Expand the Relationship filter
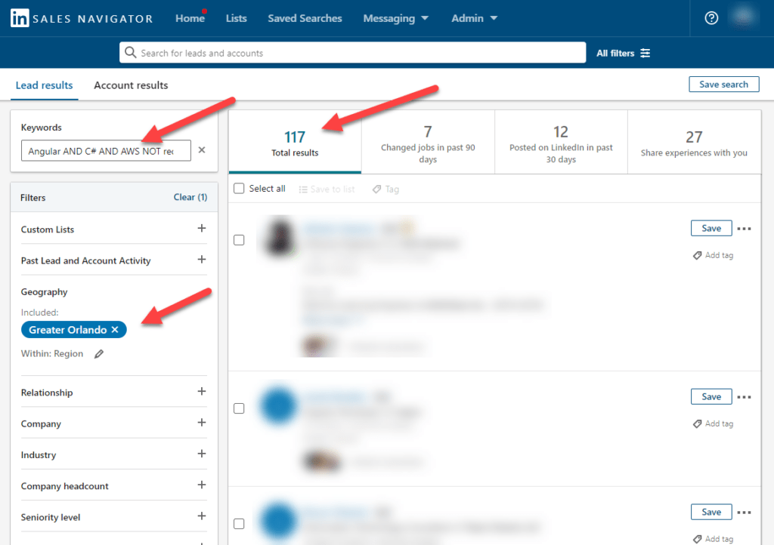The height and width of the screenshot is (545, 774). pyautogui.click(x=201, y=391)
